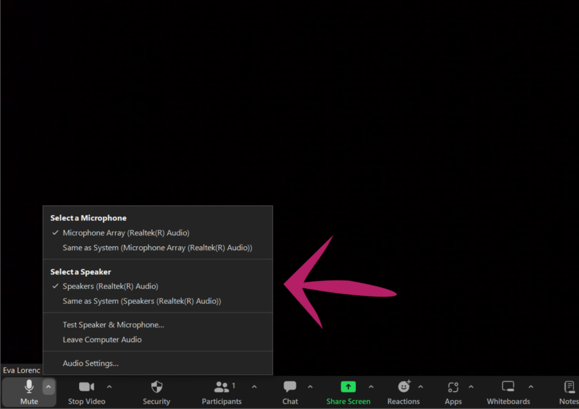Image resolution: width=579 pixels, height=409 pixels.
Task: Choose Test Speaker & Microphone...
Action: click(x=158, y=324)
